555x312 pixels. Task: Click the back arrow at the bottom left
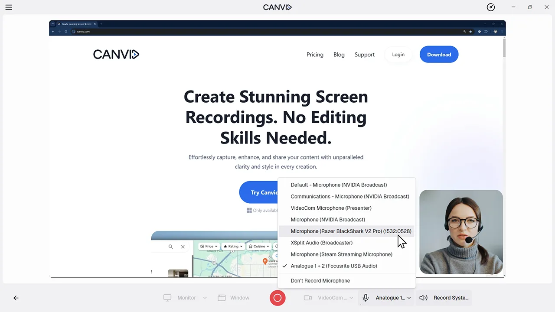(16, 298)
